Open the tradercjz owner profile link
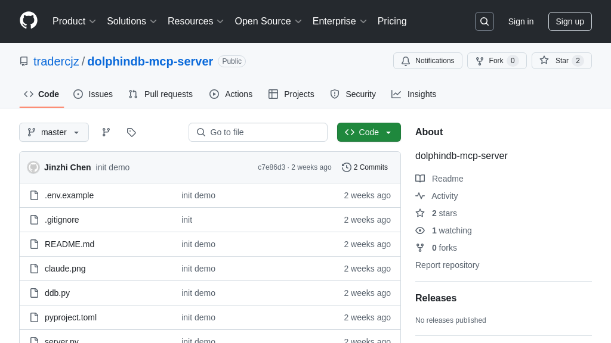This screenshot has width=611, height=343. tap(56, 61)
